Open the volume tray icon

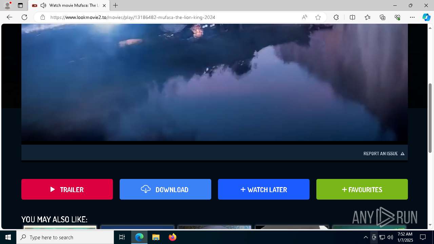click(390, 237)
